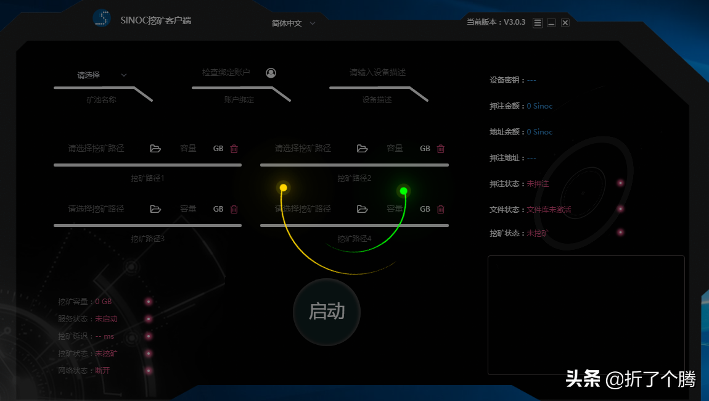This screenshot has width=709, height=401.
Task: Open folder browser for 挖矿路径3
Action: click(155, 209)
